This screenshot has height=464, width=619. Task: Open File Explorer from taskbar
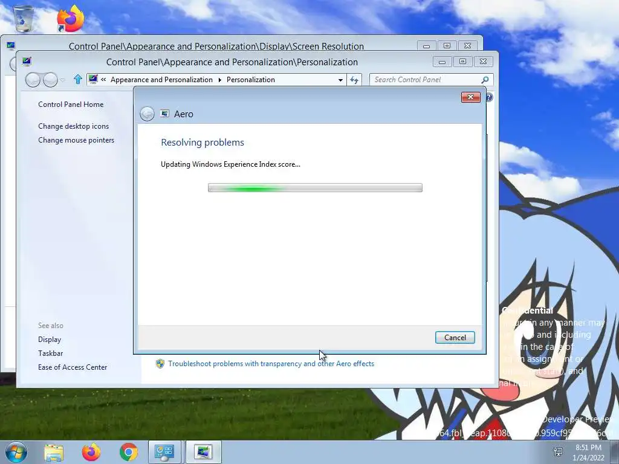coord(54,453)
